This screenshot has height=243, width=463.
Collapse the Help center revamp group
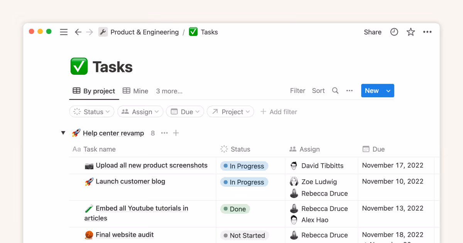63,133
